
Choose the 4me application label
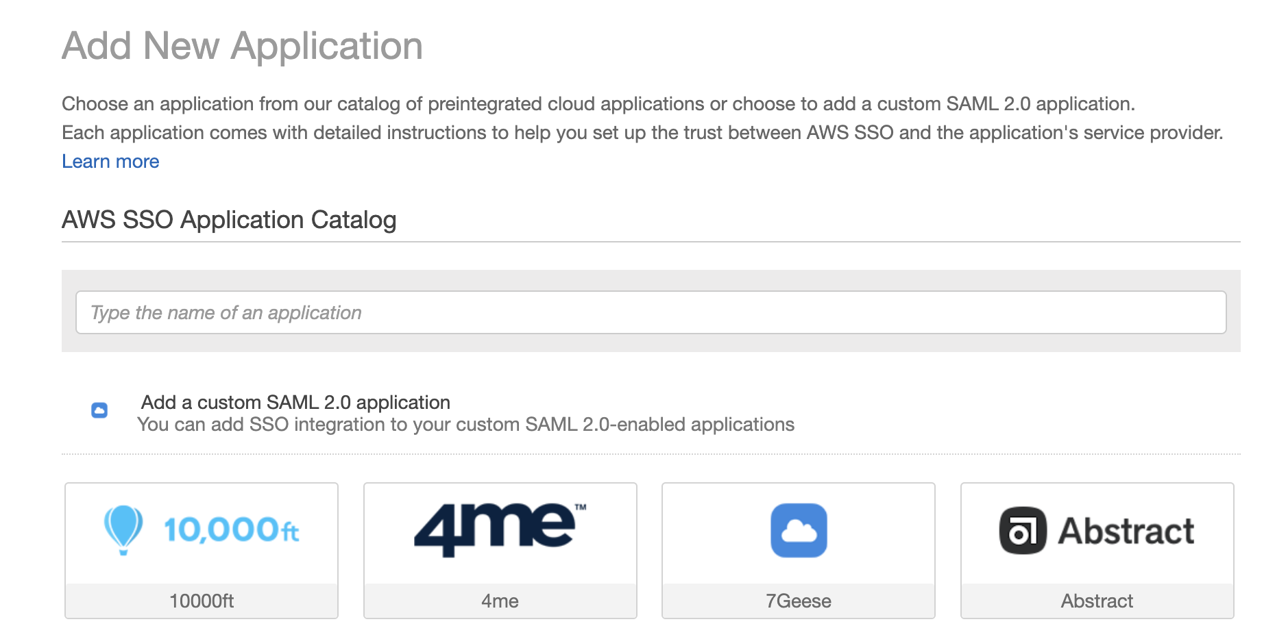click(500, 601)
